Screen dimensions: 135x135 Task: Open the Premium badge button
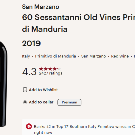(x=70, y=102)
